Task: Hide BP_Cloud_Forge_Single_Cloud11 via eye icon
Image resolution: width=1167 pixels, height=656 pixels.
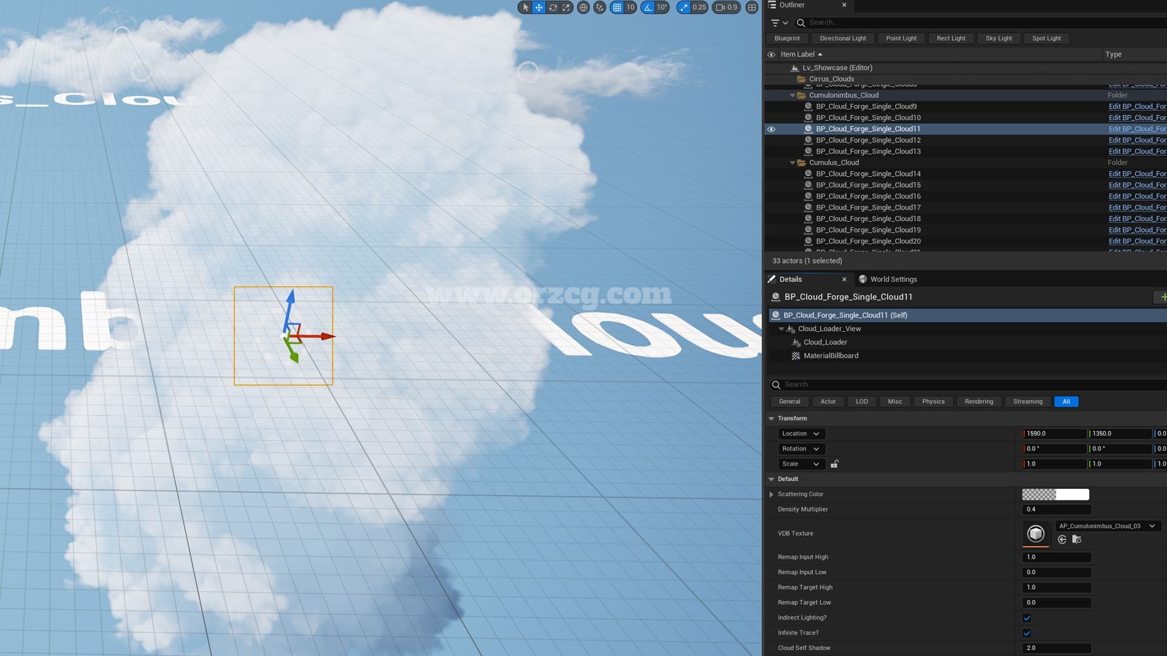Action: click(771, 129)
